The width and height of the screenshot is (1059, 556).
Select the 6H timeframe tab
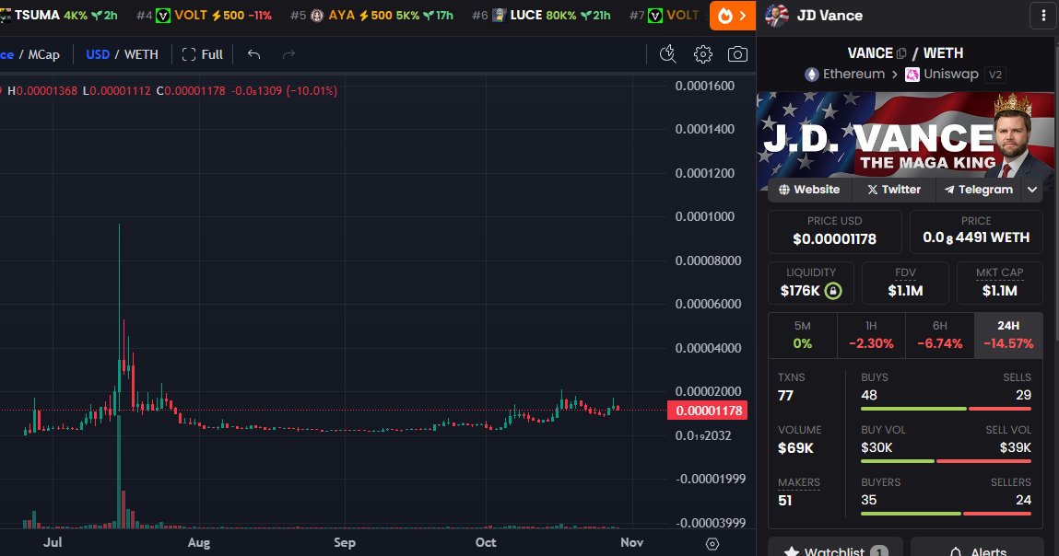[x=939, y=335]
